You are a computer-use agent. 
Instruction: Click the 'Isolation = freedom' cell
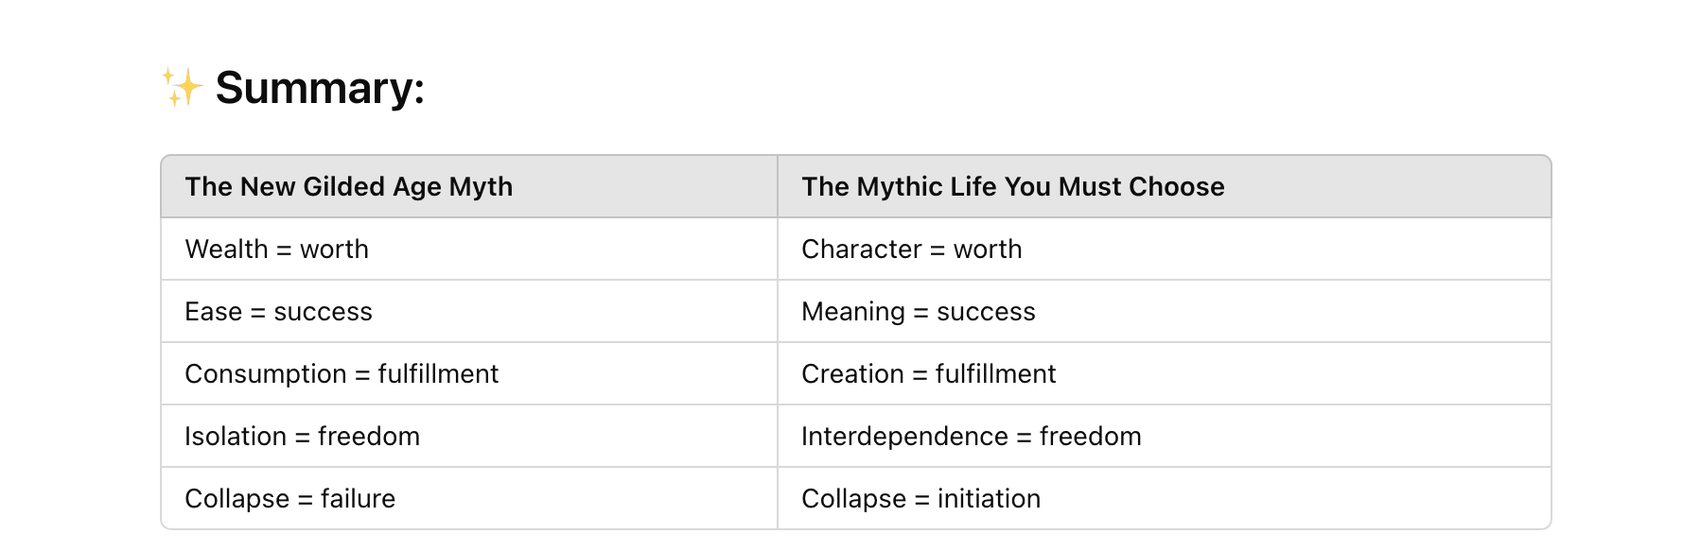[469, 437]
